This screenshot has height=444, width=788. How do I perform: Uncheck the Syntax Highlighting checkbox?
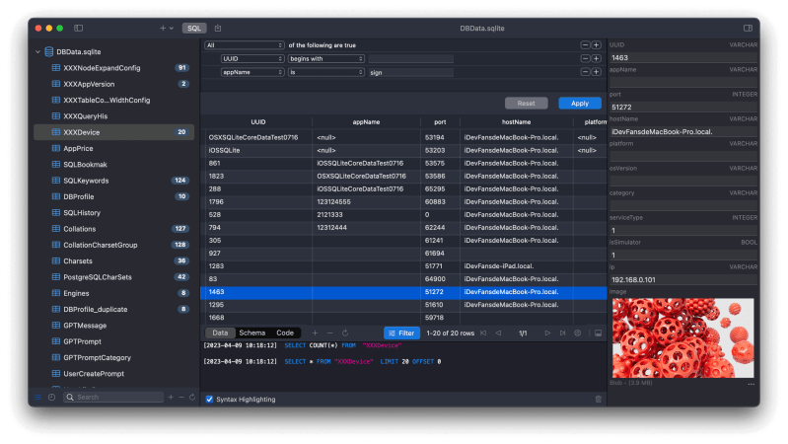pos(209,400)
